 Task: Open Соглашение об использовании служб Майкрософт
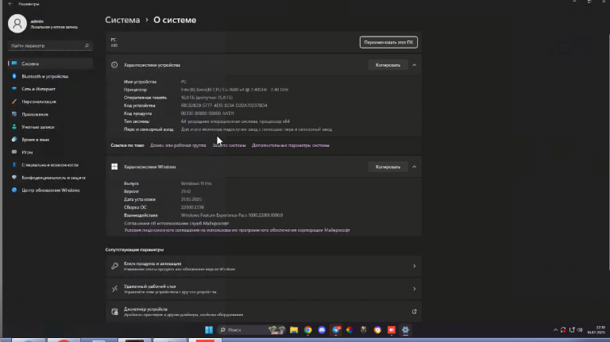(176, 224)
